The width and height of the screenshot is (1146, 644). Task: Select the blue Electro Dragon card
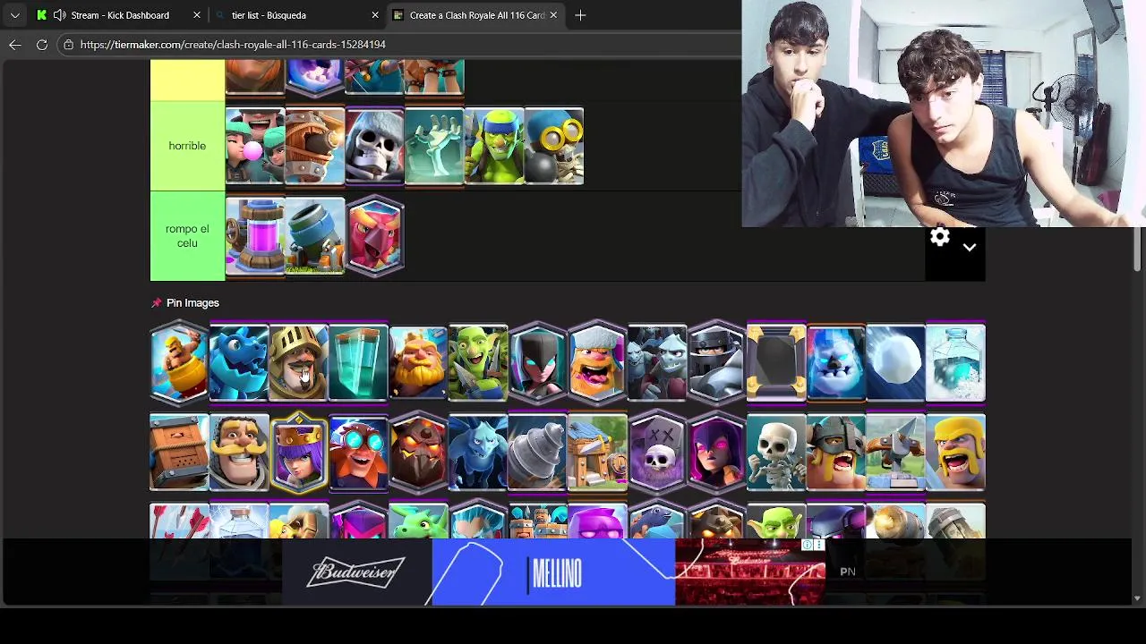[239, 362]
